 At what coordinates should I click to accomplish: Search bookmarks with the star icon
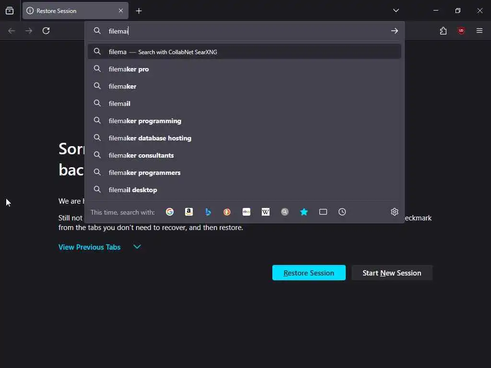coord(304,212)
